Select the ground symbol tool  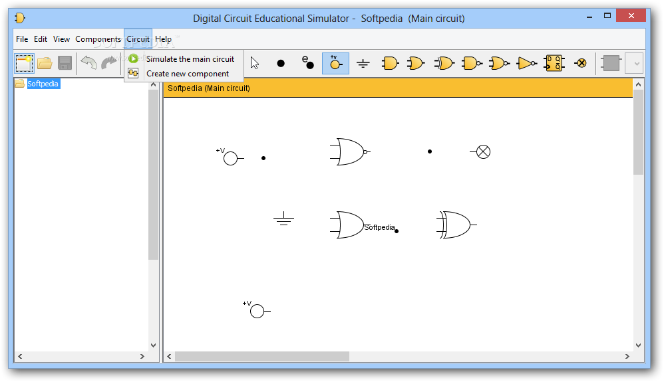(x=363, y=64)
